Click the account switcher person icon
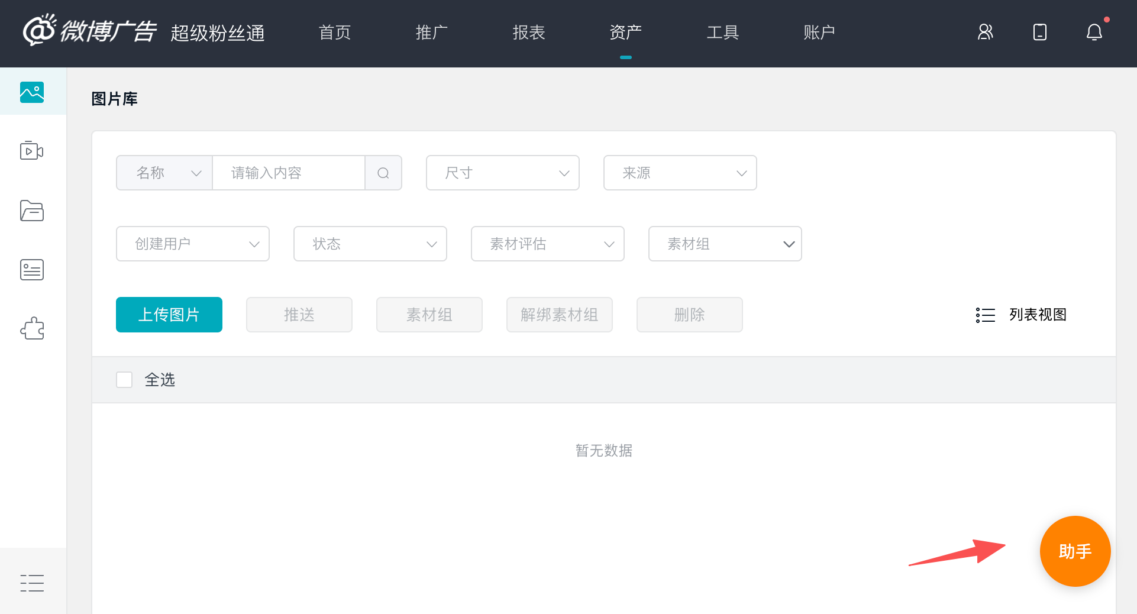 (985, 33)
